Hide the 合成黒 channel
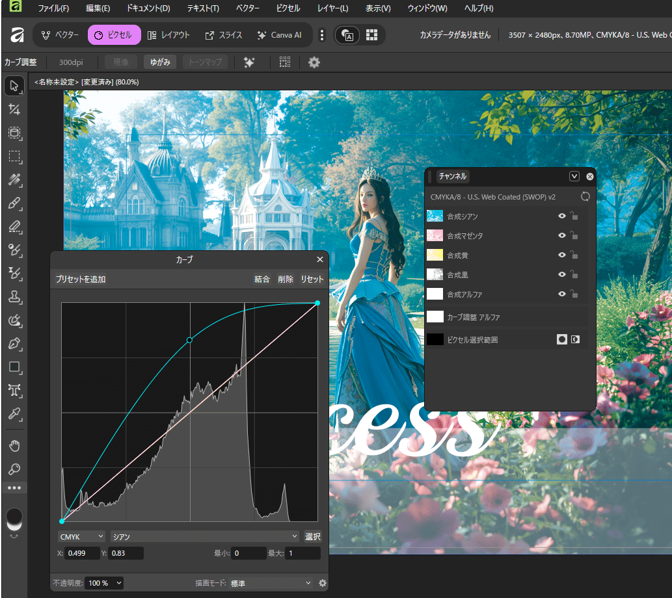672x598 pixels. [x=562, y=274]
